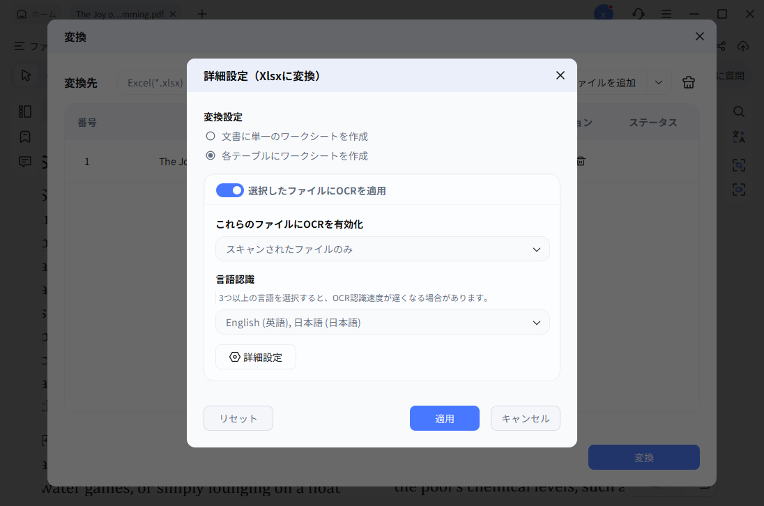Click the delete trash icon for file row 1
764x506 pixels.
click(x=581, y=161)
